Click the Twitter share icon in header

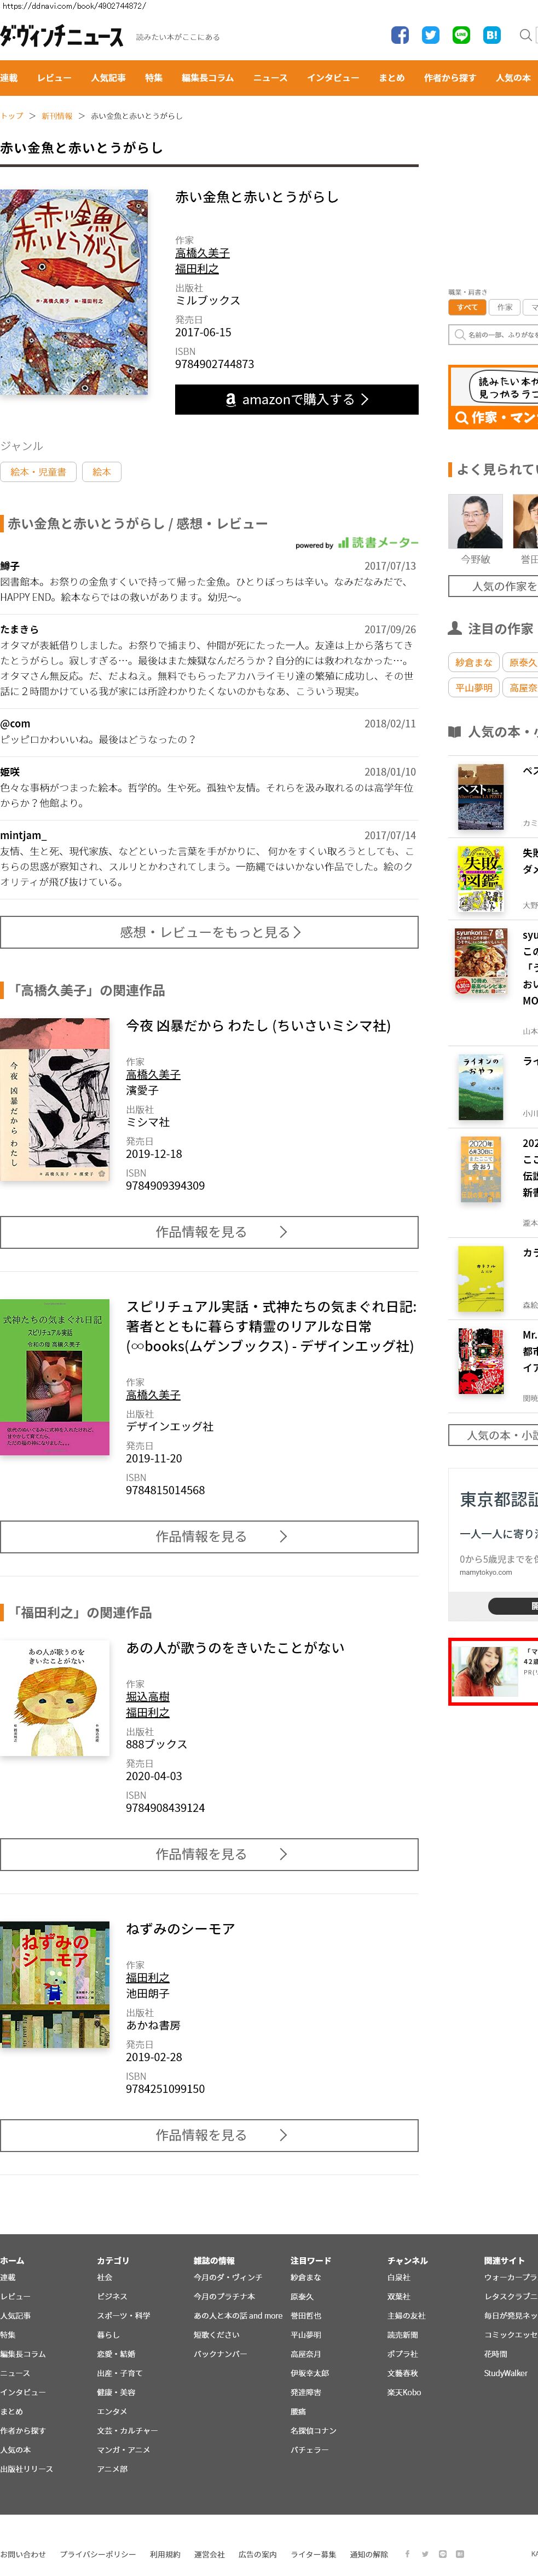(x=430, y=35)
